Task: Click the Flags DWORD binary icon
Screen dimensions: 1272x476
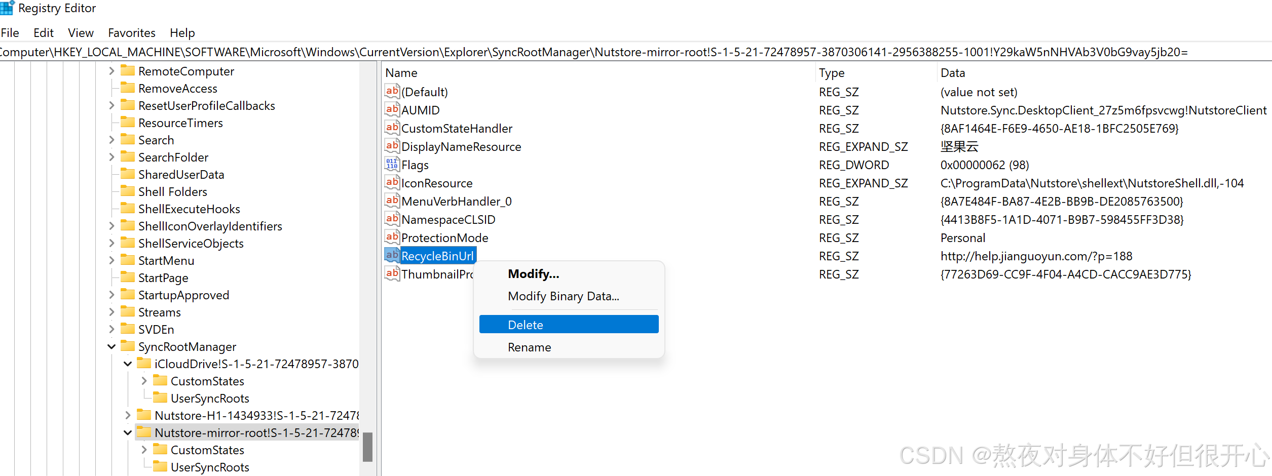Action: coord(392,165)
